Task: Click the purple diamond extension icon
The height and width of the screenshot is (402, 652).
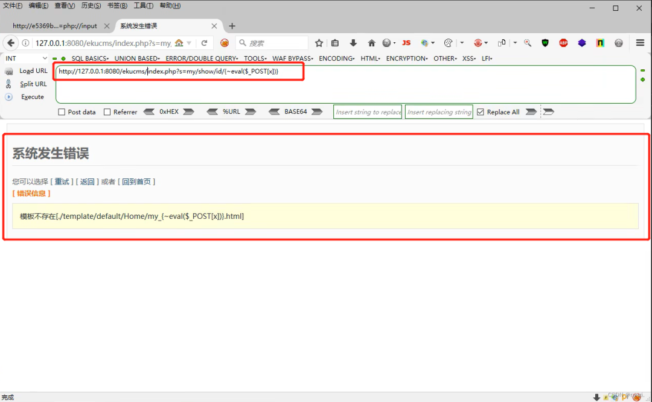Action: [x=582, y=43]
